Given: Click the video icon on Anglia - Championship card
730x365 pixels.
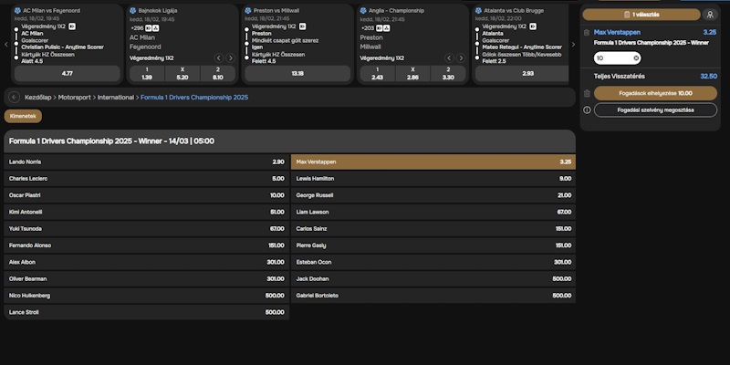Looking at the screenshot, I should 380,28.
